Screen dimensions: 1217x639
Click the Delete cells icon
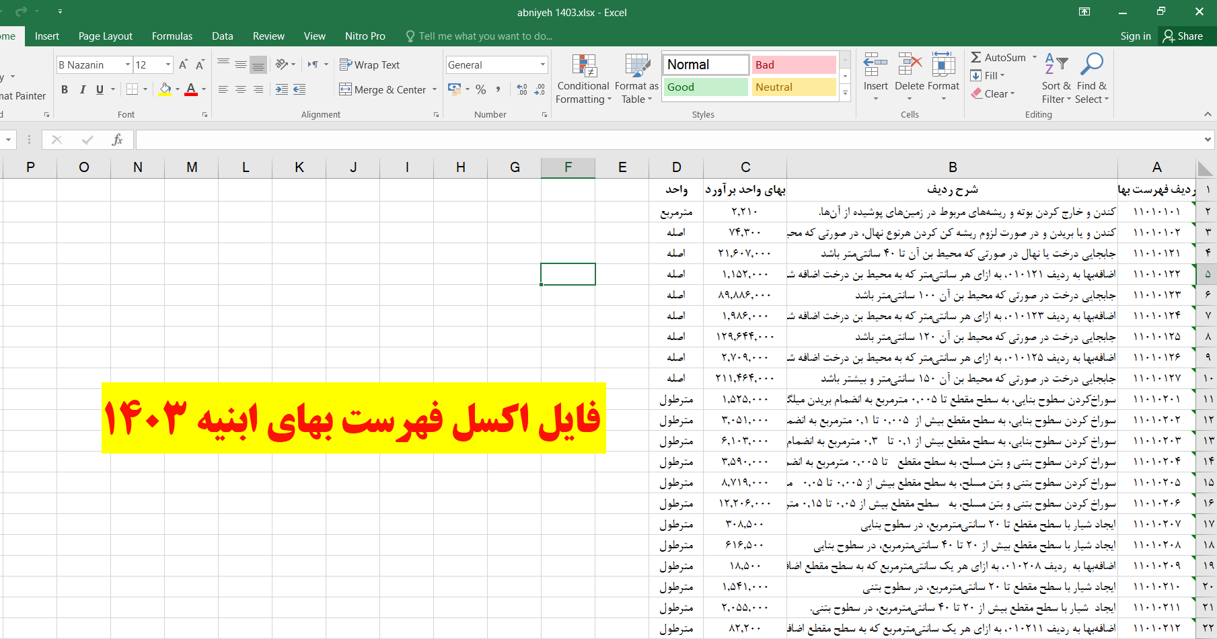[x=910, y=67]
